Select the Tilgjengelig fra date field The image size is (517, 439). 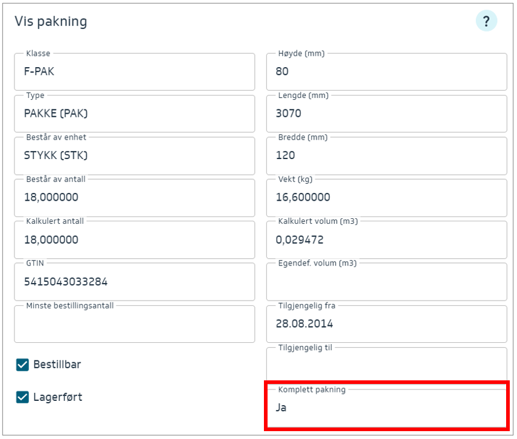coord(386,324)
